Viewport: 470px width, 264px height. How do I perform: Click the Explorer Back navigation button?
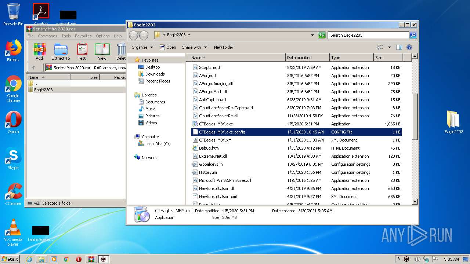[133, 35]
